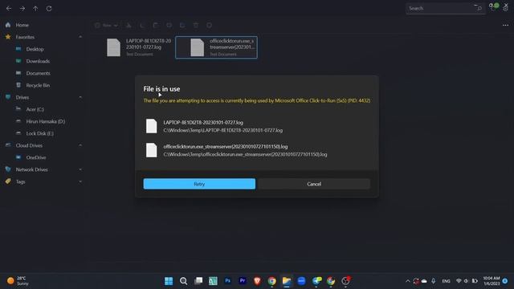Open the weather widget showing Sunny
The height and width of the screenshot is (289, 514).
(x=18, y=281)
